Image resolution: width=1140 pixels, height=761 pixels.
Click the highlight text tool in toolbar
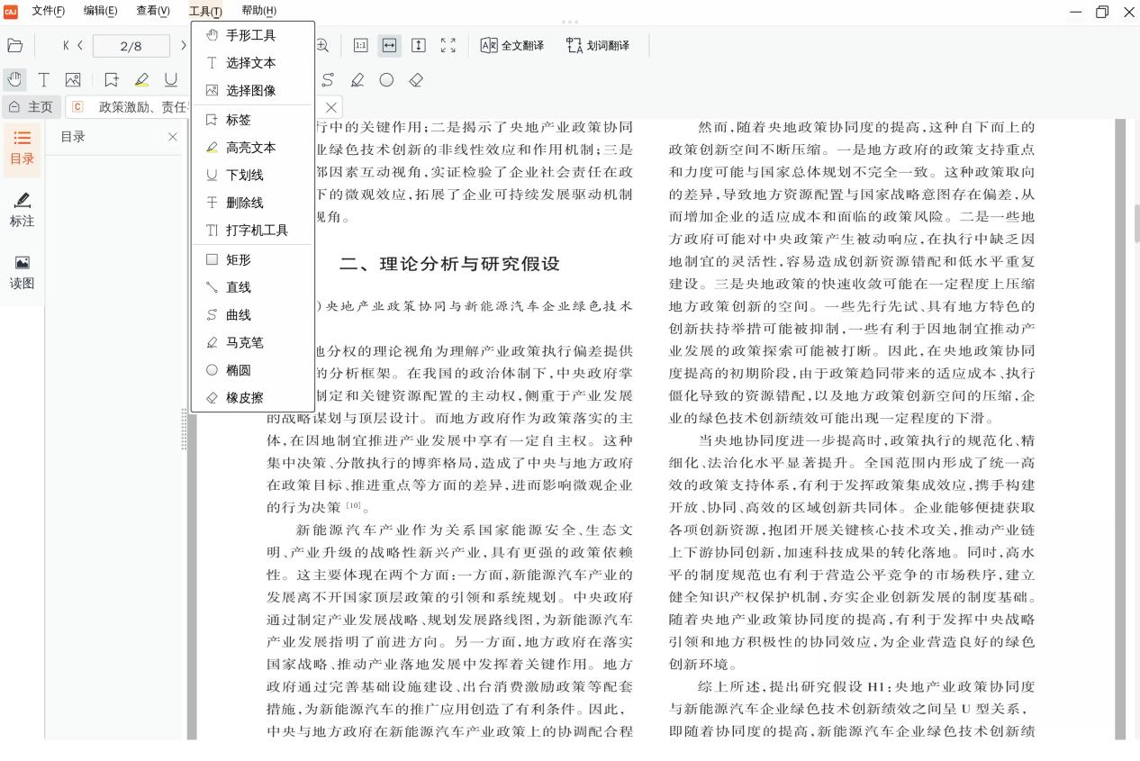(x=141, y=79)
